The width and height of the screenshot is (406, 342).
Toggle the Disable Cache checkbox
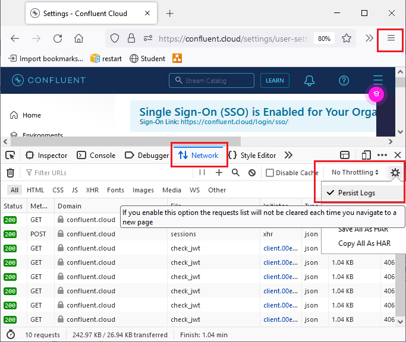pyautogui.click(x=270, y=173)
